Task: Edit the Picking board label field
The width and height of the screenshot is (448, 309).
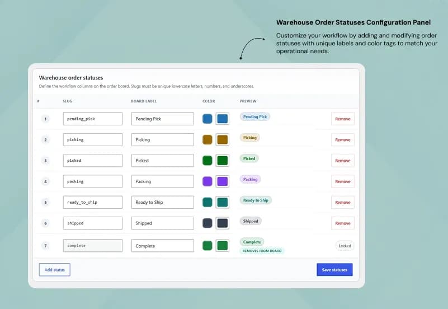Action: tap(163, 139)
